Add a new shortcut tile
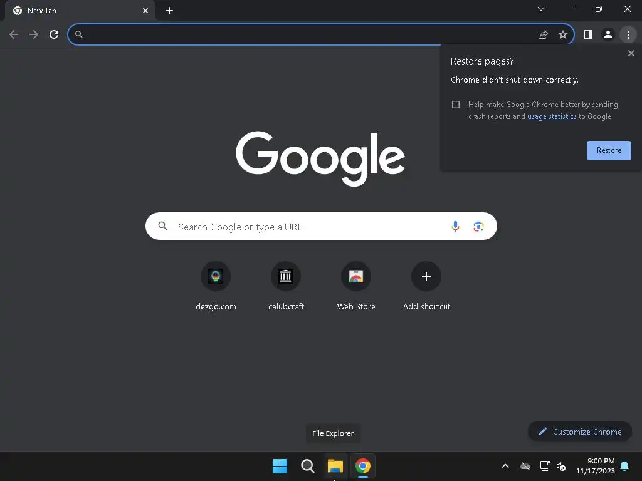642x481 pixels. click(426, 286)
